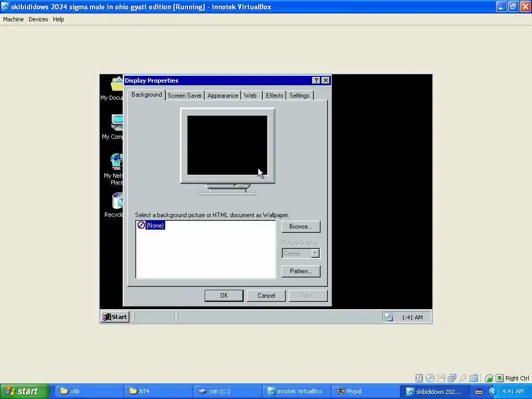The image size is (532, 399).
Task: Click the host keyboard tray icon
Action: [x=478, y=392]
